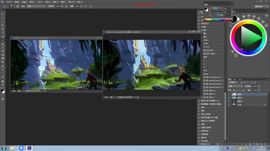Hide layer 图层 4 via eye icon
This screenshot has width=270, height=151.
(x=229, y=94)
